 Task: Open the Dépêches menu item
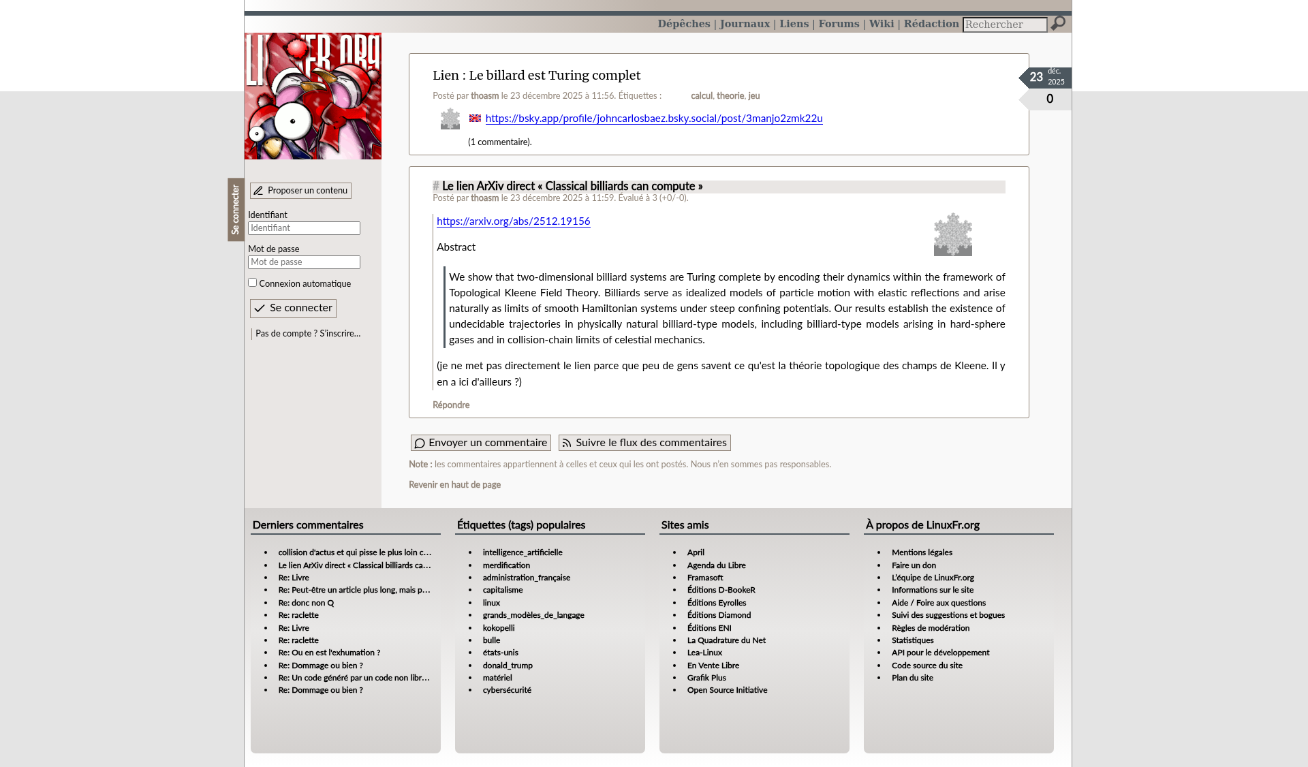pyautogui.click(x=683, y=24)
